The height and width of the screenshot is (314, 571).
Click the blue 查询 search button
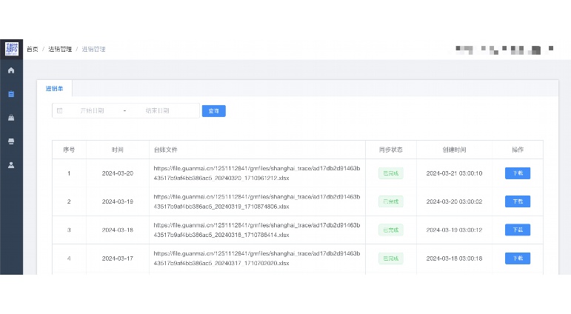tap(214, 111)
